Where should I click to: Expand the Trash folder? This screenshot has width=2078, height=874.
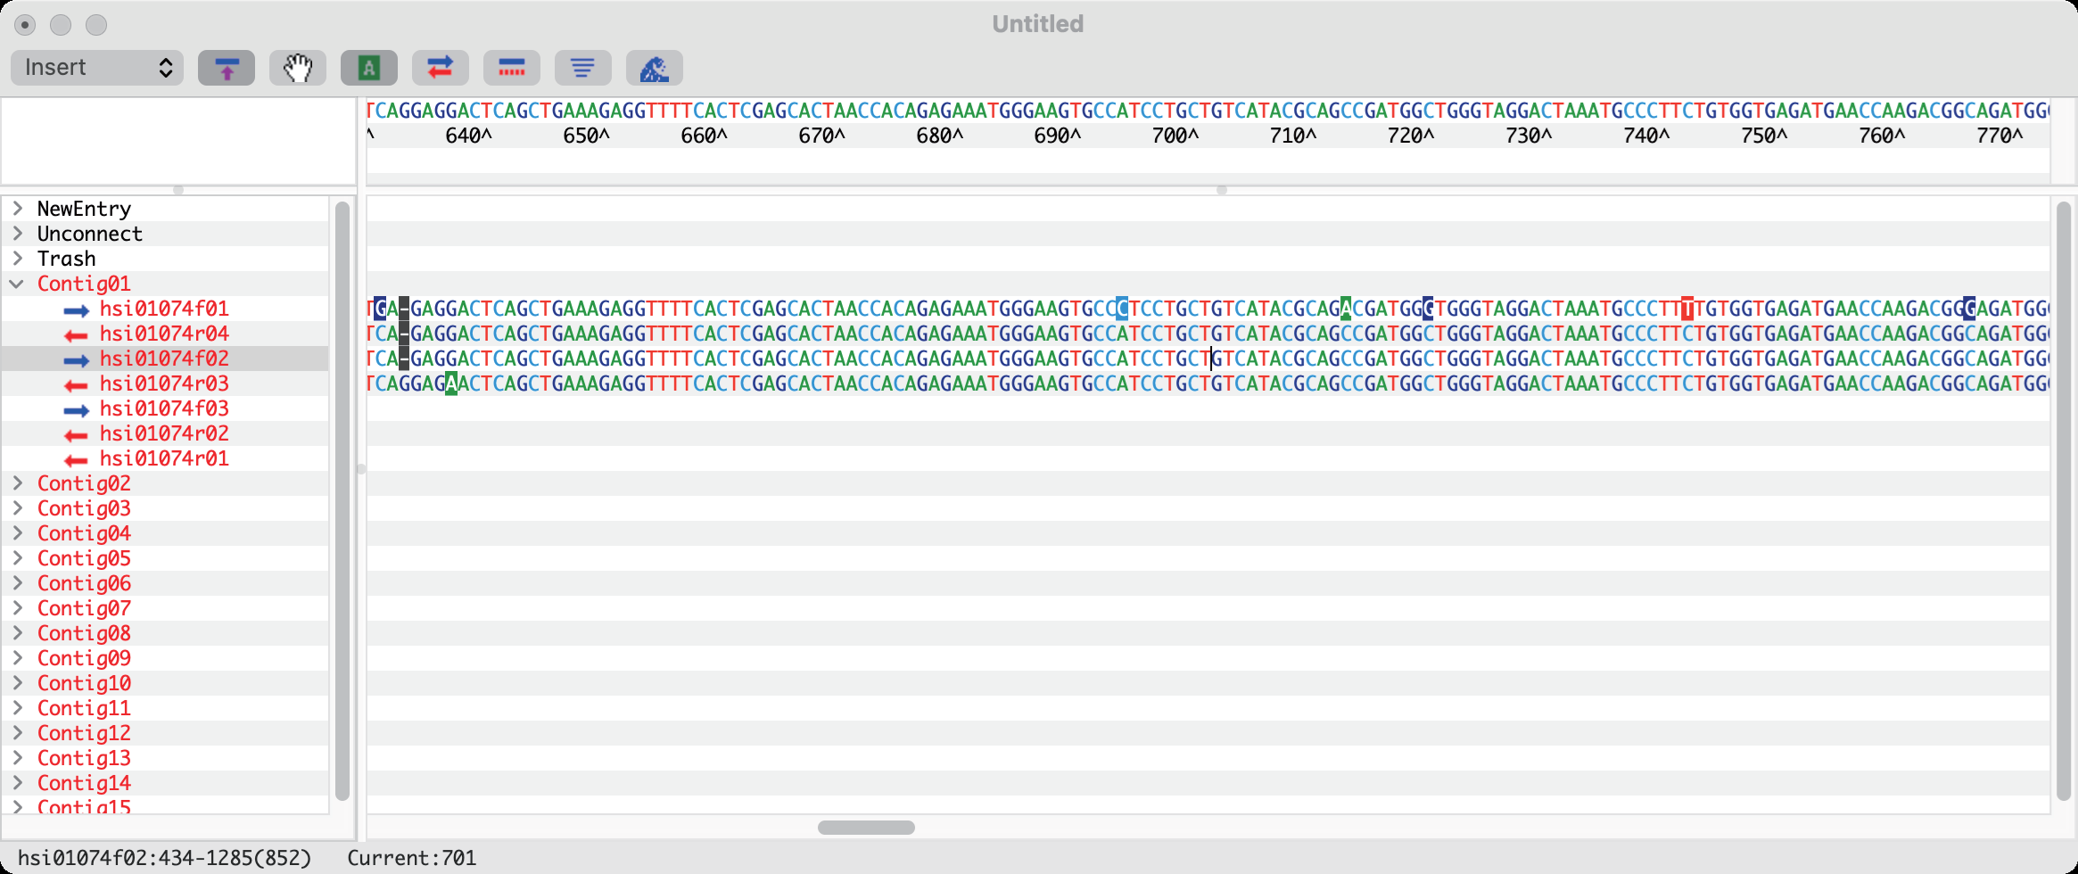[17, 259]
